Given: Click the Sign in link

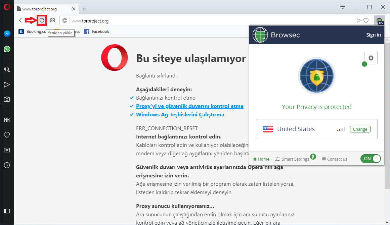Looking at the screenshot, I should click(x=373, y=35).
